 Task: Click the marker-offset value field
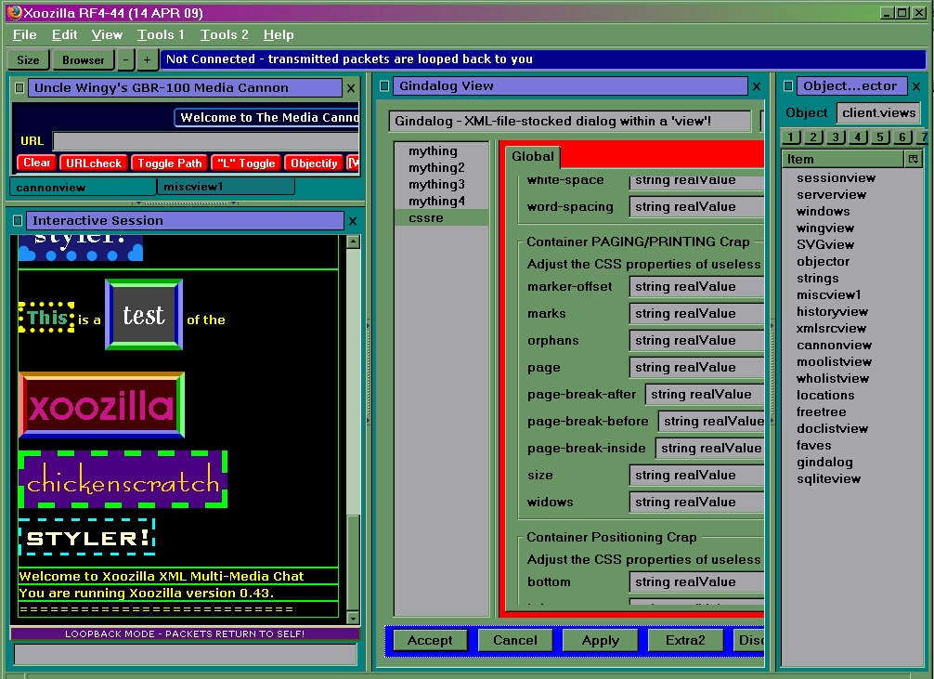tap(696, 287)
